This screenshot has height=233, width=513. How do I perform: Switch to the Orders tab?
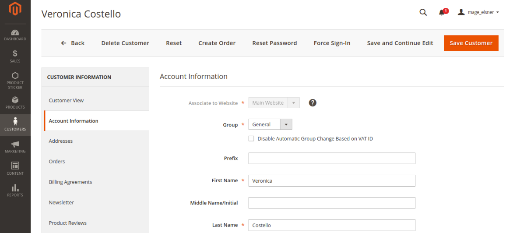tap(57, 162)
